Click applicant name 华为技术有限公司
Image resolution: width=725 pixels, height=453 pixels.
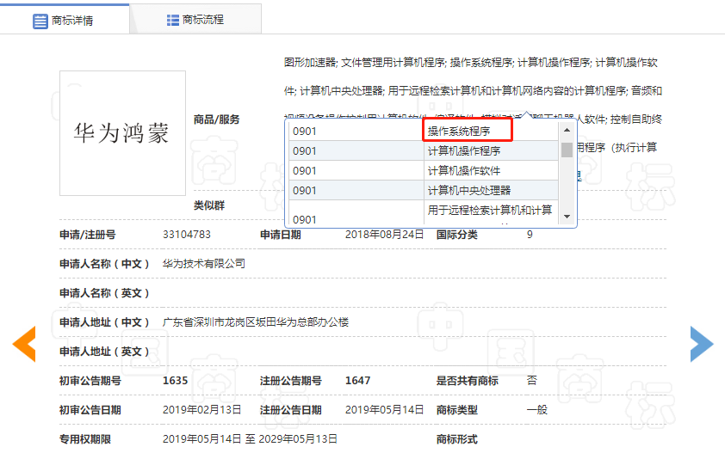click(204, 263)
